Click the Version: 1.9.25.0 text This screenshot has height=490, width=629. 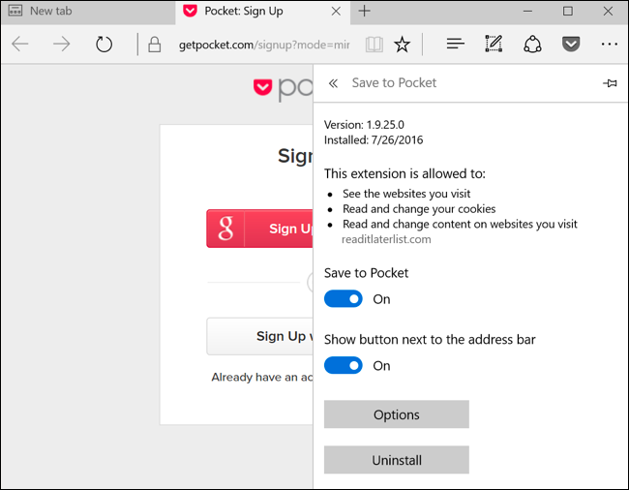(364, 125)
